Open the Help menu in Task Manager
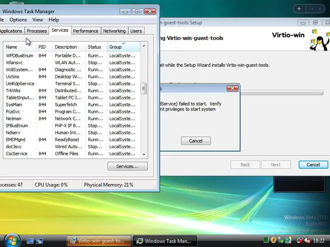The width and height of the screenshot is (330, 247). (54, 20)
